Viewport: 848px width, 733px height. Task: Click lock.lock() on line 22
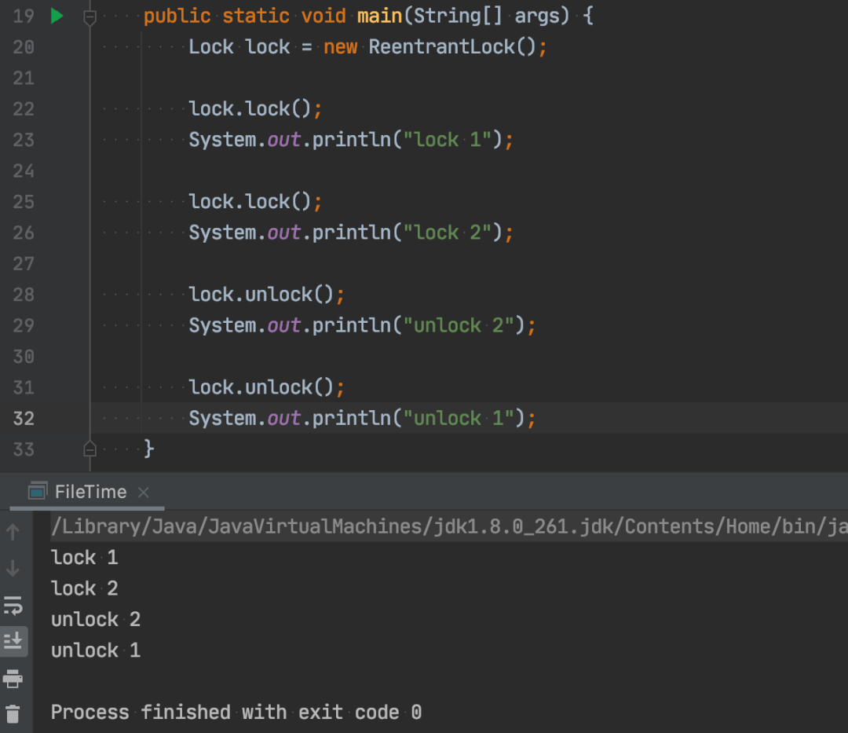(x=250, y=108)
